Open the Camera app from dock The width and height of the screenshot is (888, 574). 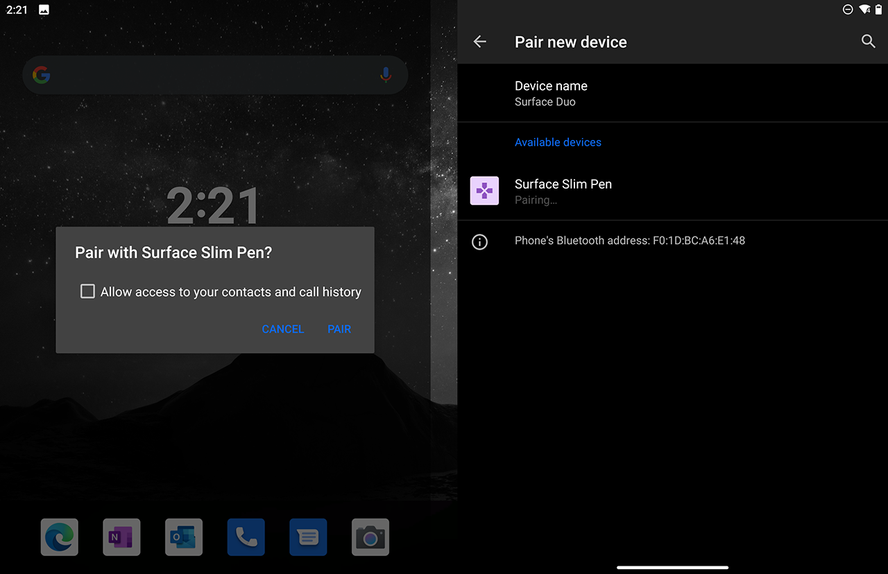pyautogui.click(x=370, y=537)
